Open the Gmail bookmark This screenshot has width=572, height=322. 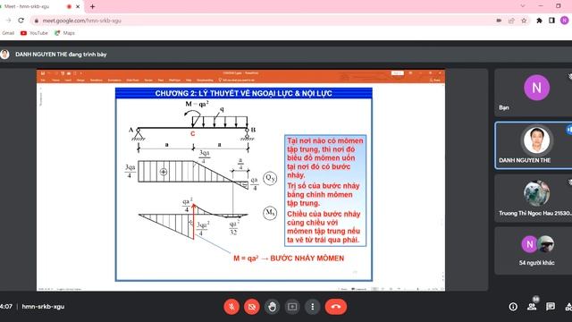(x=8, y=33)
